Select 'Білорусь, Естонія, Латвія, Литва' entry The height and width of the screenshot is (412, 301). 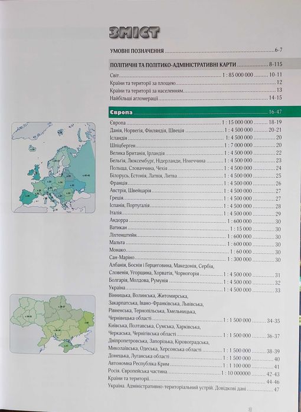click(x=195, y=176)
